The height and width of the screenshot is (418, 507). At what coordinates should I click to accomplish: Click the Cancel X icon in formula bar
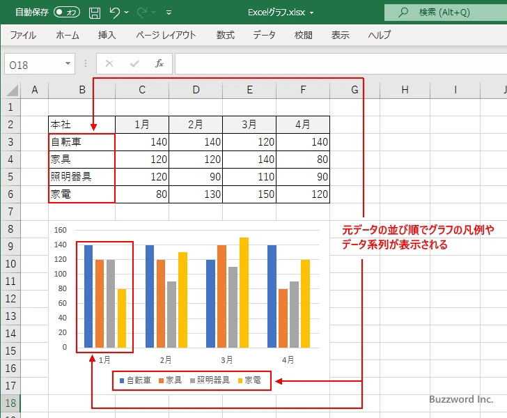109,64
